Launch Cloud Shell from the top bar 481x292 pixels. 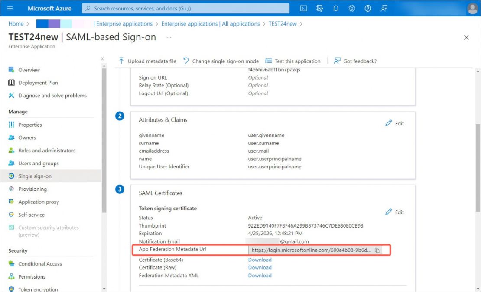point(303,8)
